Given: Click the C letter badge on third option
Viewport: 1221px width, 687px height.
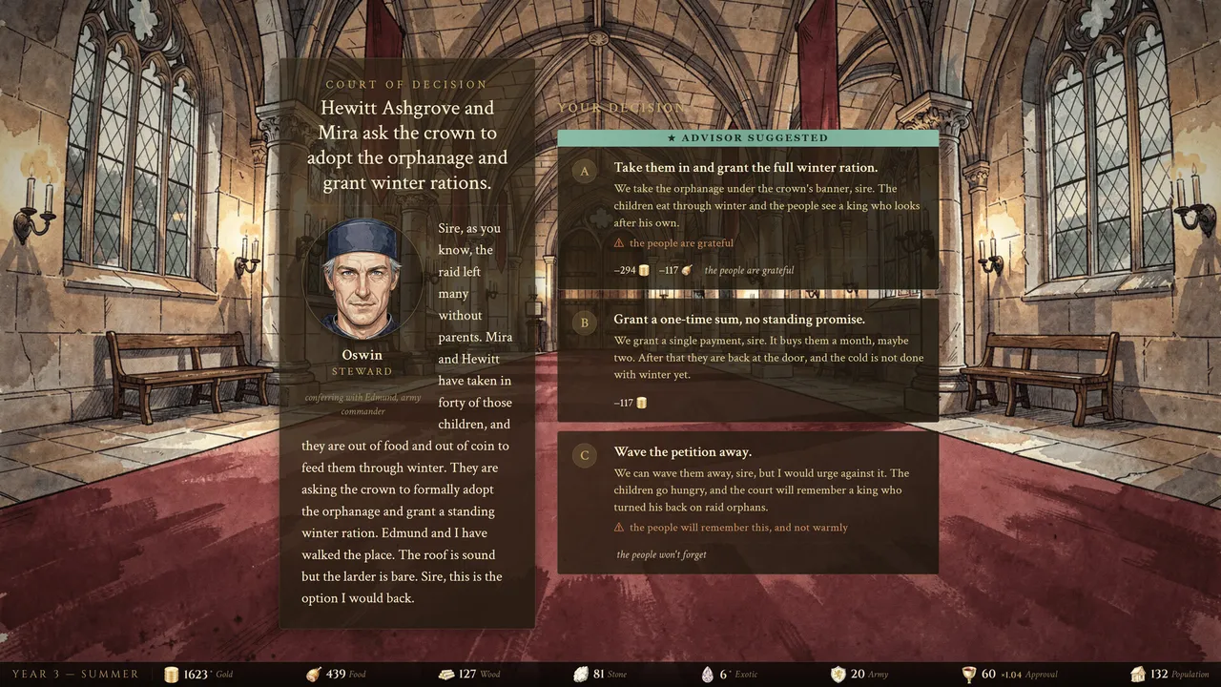Looking at the screenshot, I should point(585,455).
